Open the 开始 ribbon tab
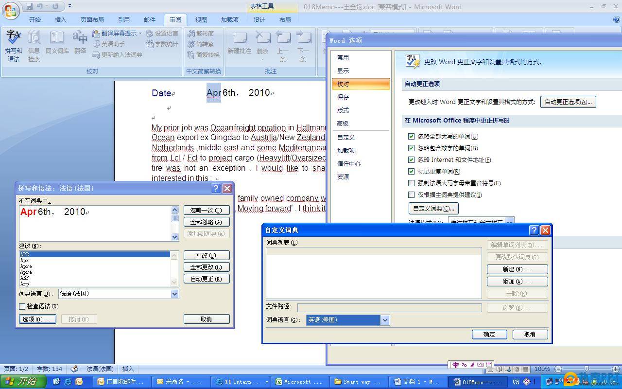 pos(35,20)
